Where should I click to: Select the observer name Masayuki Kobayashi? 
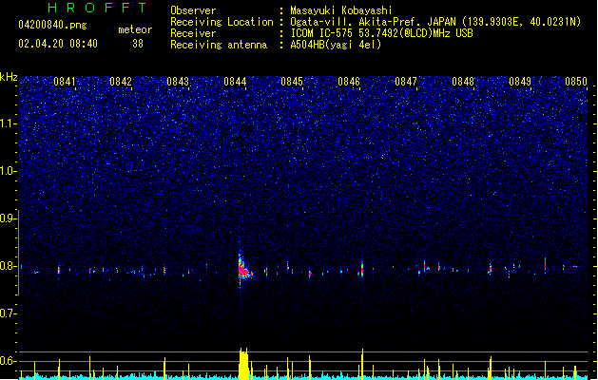tap(341, 10)
